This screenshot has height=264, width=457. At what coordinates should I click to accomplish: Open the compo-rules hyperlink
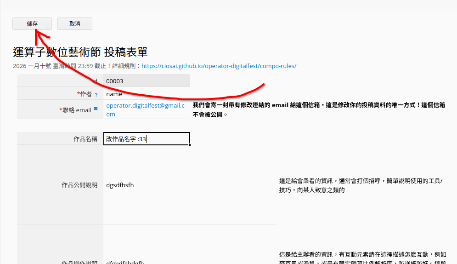219,66
